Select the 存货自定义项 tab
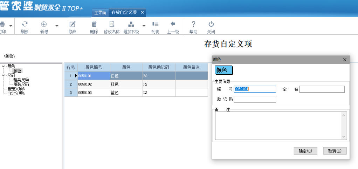The image size is (358, 169). click(x=124, y=13)
